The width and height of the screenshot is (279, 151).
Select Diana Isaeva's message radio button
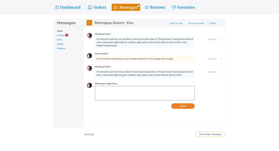221,59
